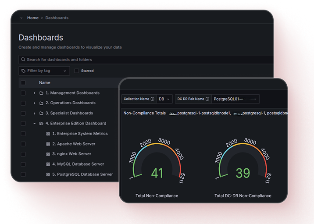Click dashboard grid icon for nginx Web Server

pyautogui.click(x=48, y=154)
